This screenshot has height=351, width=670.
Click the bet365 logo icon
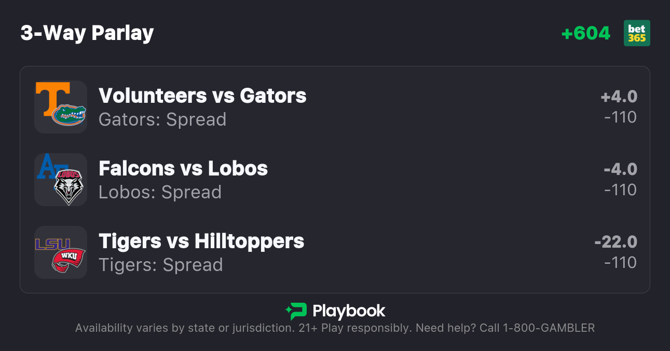pyautogui.click(x=637, y=33)
